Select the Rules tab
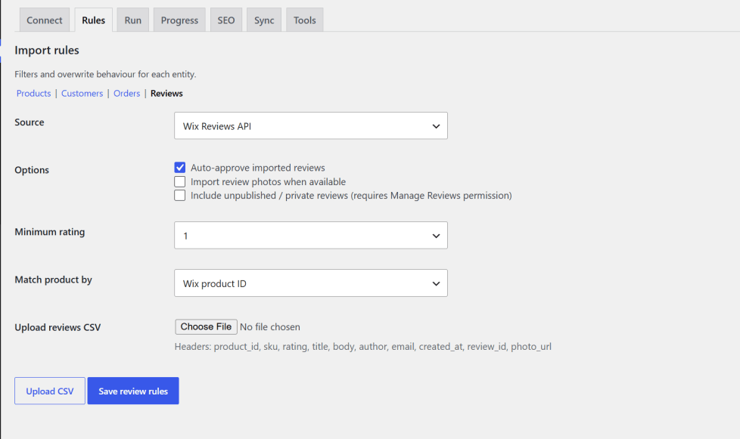 pos(93,20)
